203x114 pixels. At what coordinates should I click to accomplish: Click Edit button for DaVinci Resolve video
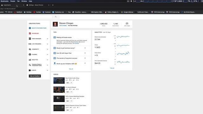[x=68, y=110]
